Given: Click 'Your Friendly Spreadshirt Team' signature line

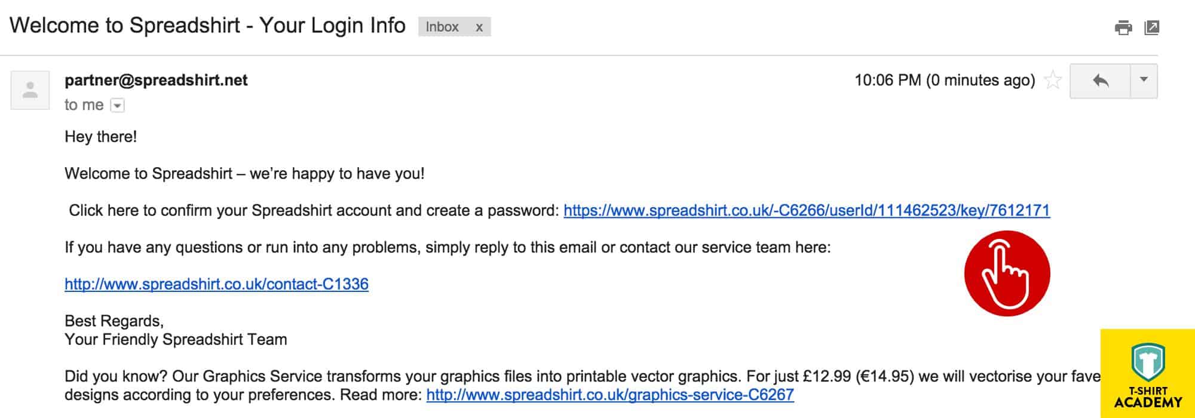Looking at the screenshot, I should coord(176,340).
